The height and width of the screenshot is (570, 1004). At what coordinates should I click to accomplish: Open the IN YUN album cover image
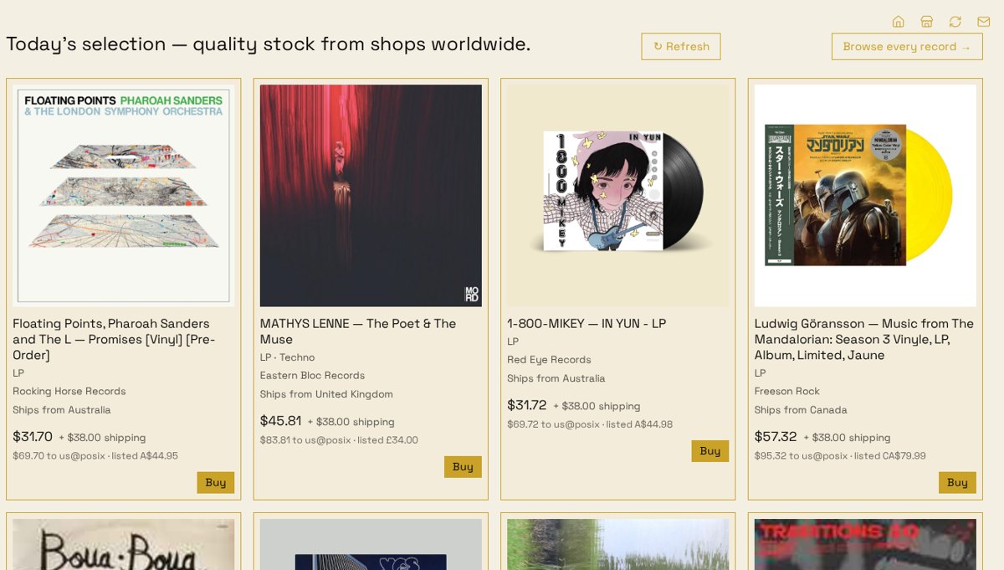(618, 196)
